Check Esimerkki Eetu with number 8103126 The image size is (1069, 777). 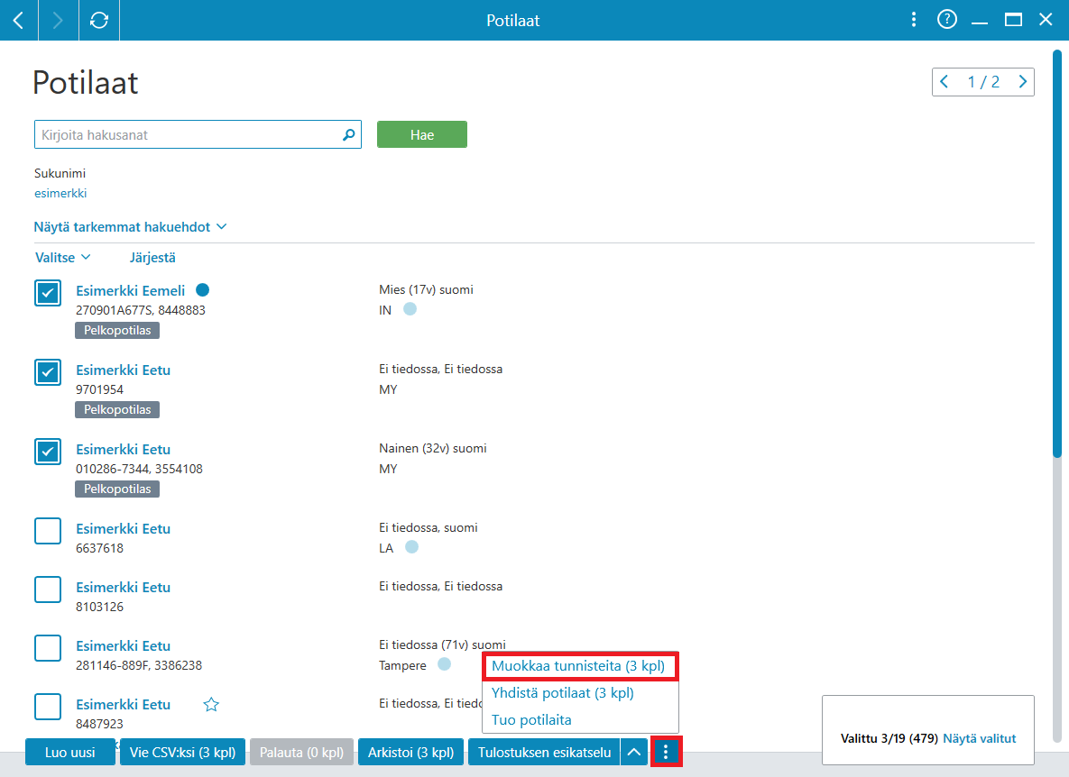click(48, 589)
